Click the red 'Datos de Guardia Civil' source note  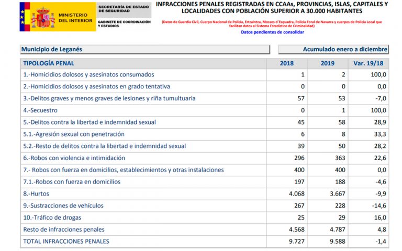pos(272,24)
